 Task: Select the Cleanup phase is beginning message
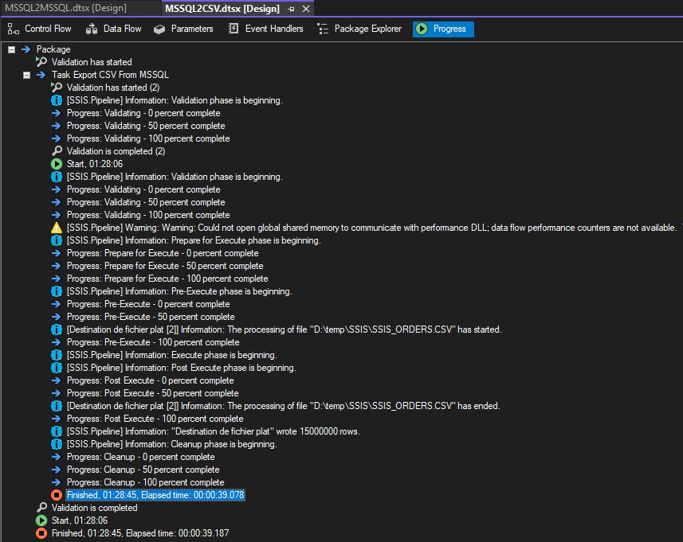pos(171,444)
